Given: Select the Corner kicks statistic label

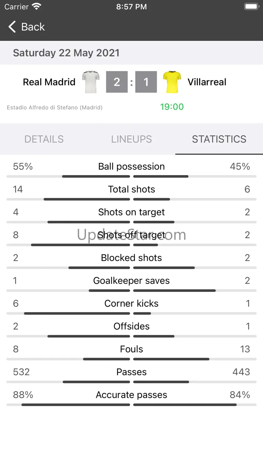Looking at the screenshot, I should (x=131, y=303).
